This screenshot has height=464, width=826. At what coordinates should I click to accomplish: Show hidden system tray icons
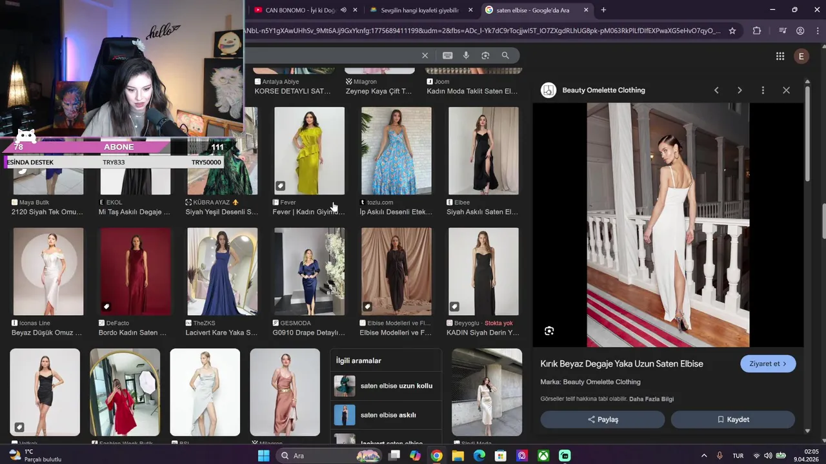tap(704, 456)
